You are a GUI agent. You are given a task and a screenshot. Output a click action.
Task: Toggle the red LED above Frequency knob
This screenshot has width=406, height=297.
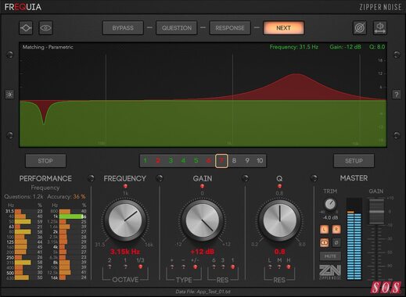coord(125,186)
